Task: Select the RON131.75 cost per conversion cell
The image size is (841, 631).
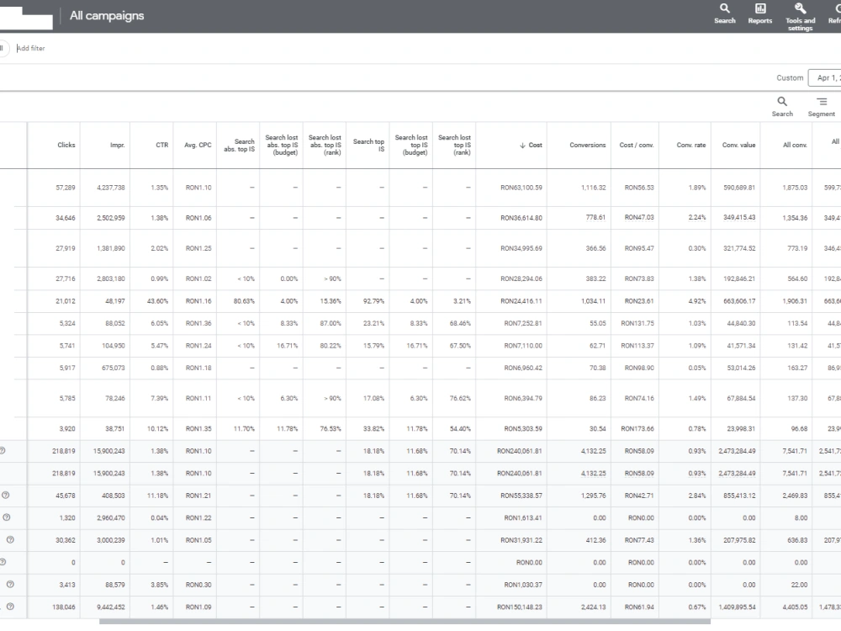Action: [637, 324]
